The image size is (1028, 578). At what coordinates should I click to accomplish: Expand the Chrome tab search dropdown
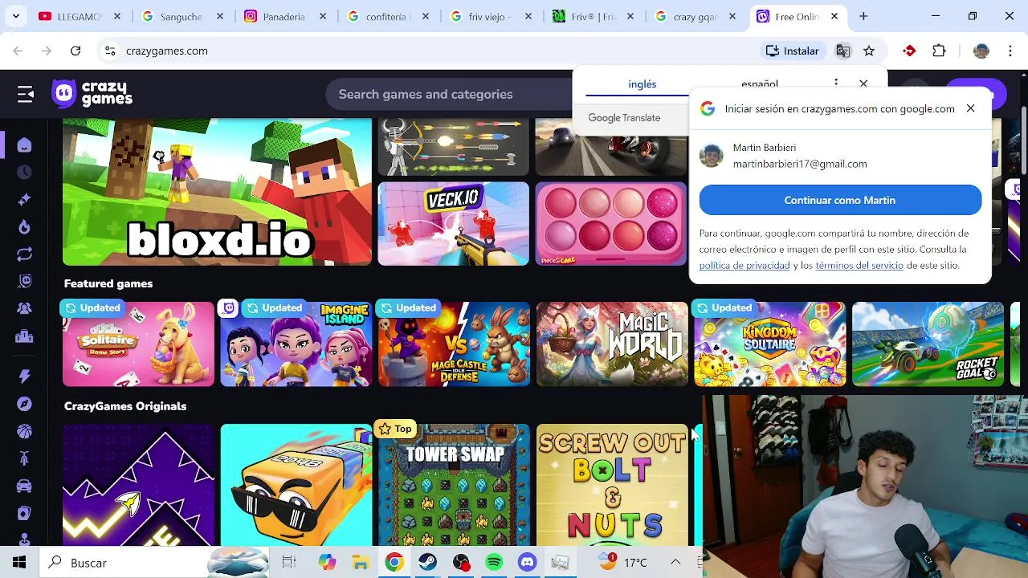click(16, 16)
